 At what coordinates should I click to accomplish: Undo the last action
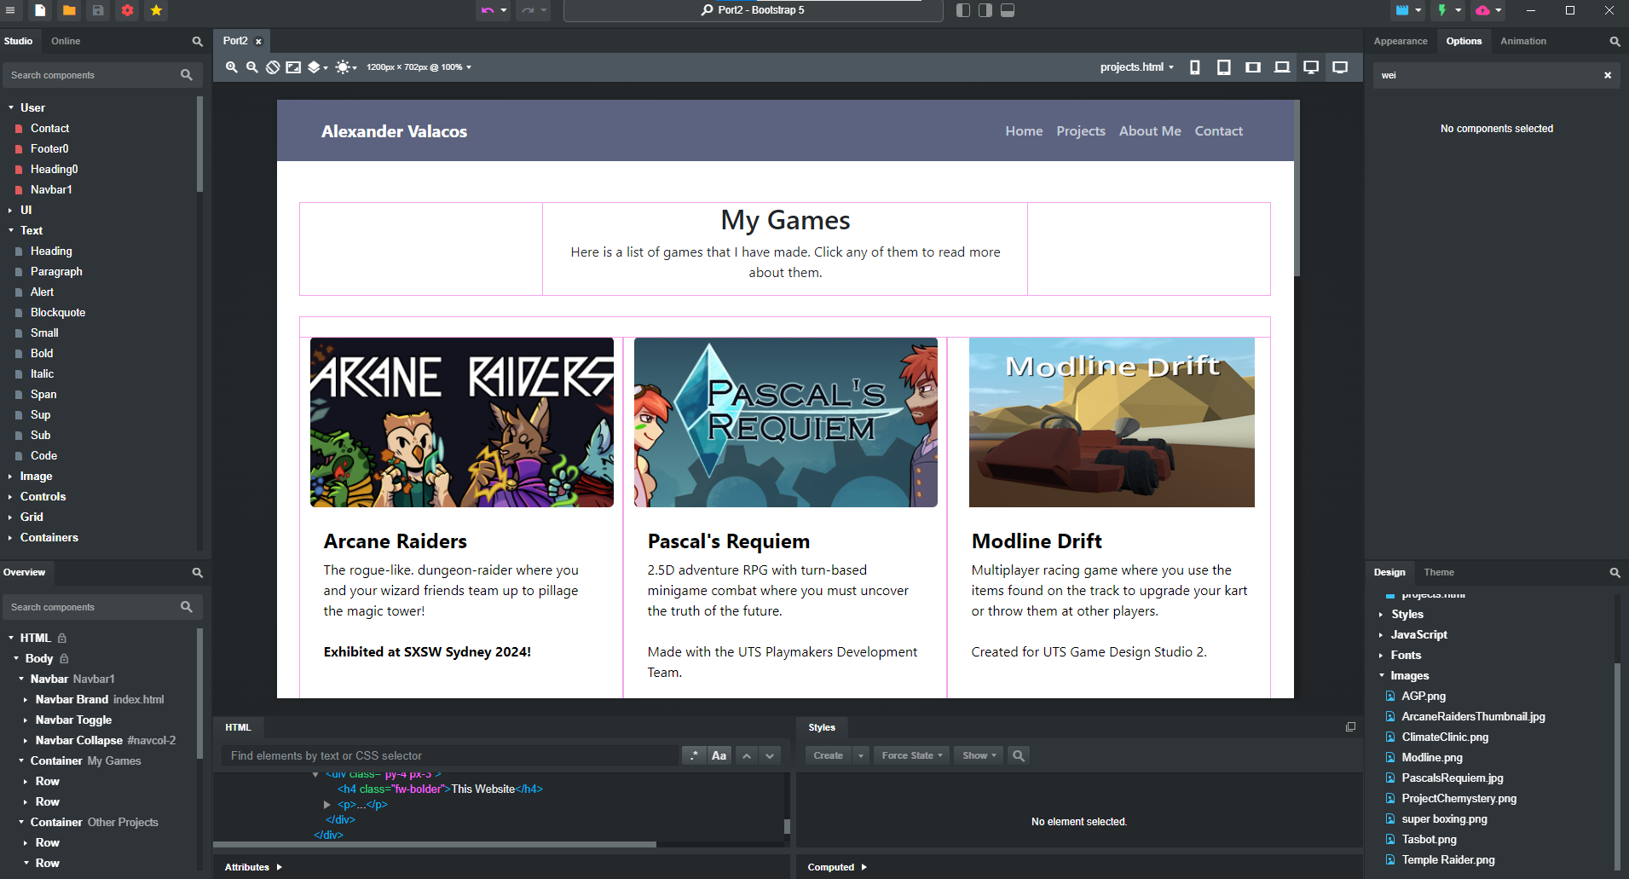tap(488, 10)
